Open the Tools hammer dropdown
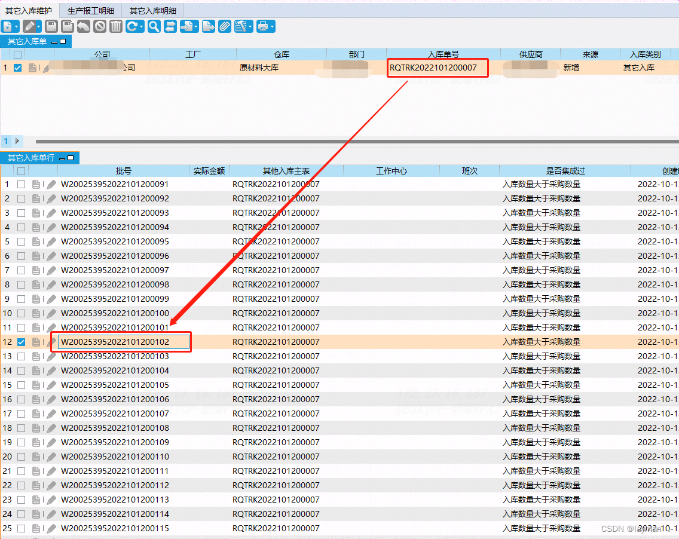679x539 pixels. (250, 27)
